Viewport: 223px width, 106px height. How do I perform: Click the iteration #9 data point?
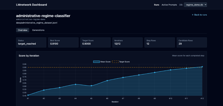pyautogui.click(x=155, y=73)
